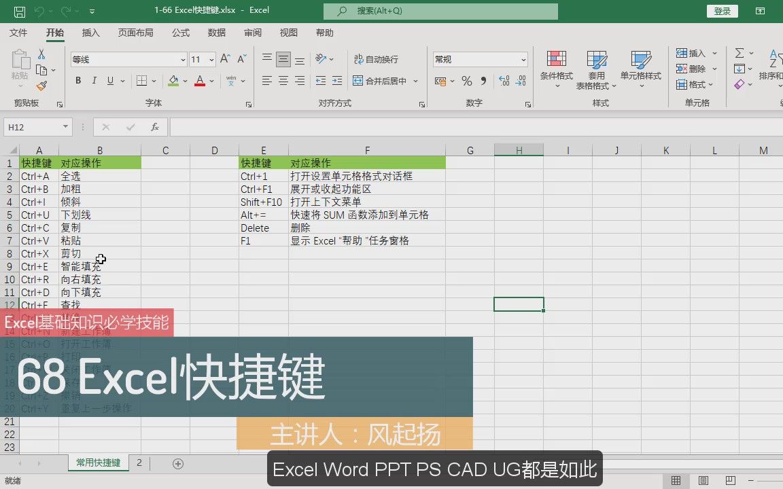
Task: Open the 常用快捷键 sheet tab
Action: (99, 462)
